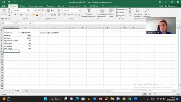The height and width of the screenshot is (102, 181).
Task: Switch to the Вставка tab
Action: pos(22,6)
